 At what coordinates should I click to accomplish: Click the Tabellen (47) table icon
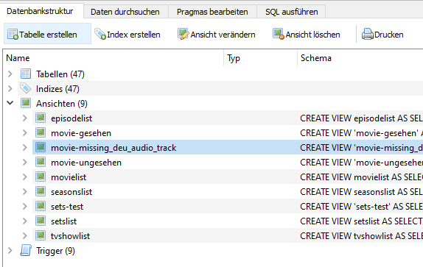(26, 74)
